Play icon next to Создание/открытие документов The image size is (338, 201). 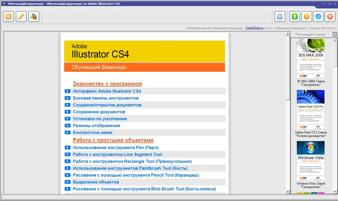point(68,105)
